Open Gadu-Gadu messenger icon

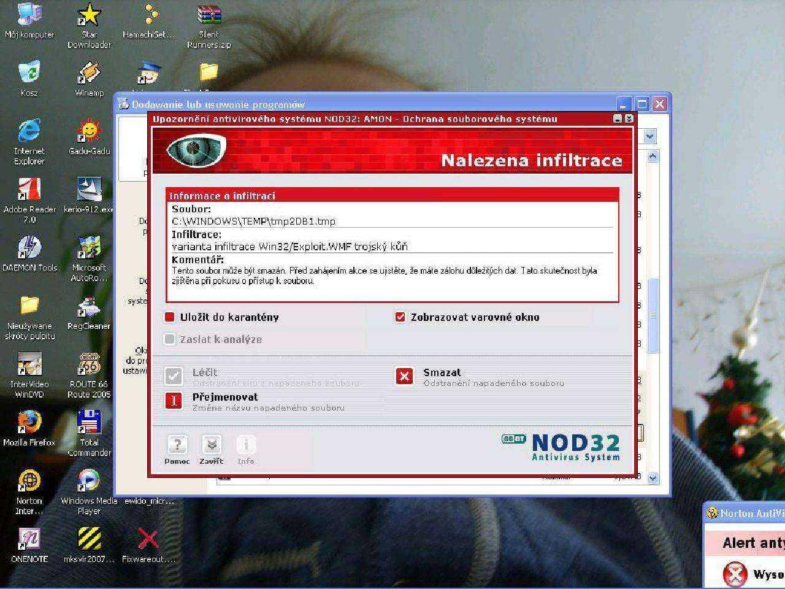tap(89, 137)
